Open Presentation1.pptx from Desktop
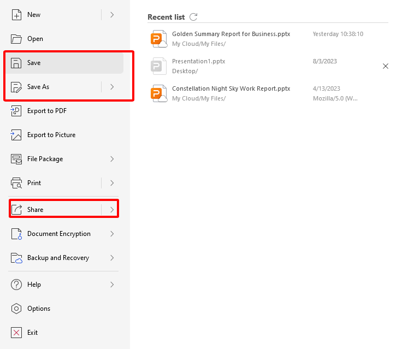Image resolution: width=402 pixels, height=349 pixels. pos(198,62)
